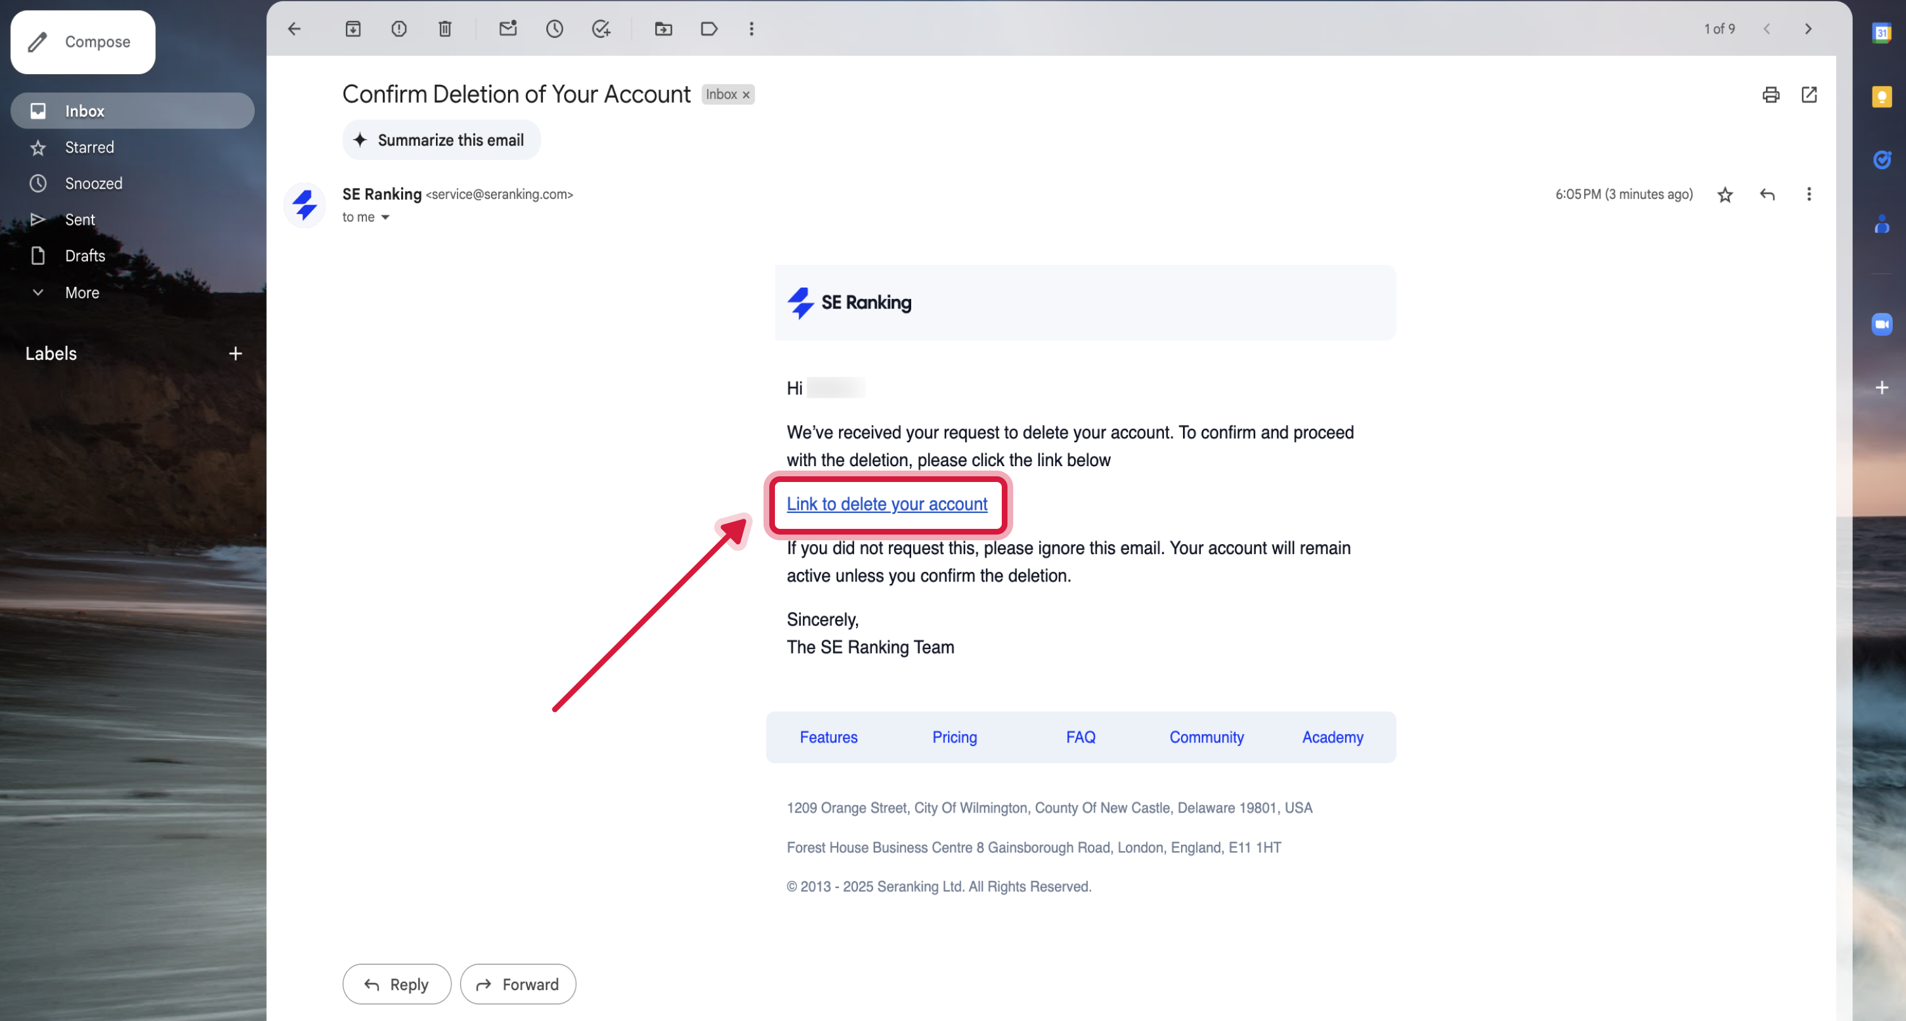Open the Pricing link

click(x=954, y=737)
